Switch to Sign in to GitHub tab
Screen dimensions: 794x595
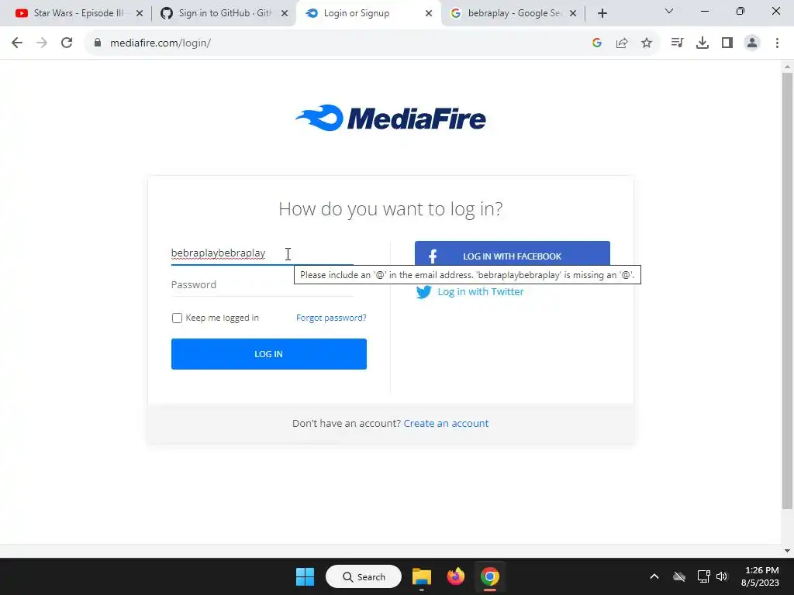[223, 13]
